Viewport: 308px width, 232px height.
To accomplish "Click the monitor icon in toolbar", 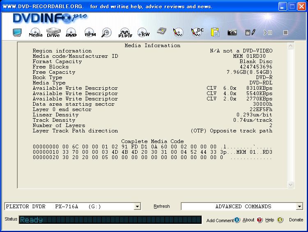I will [x=17, y=32].
